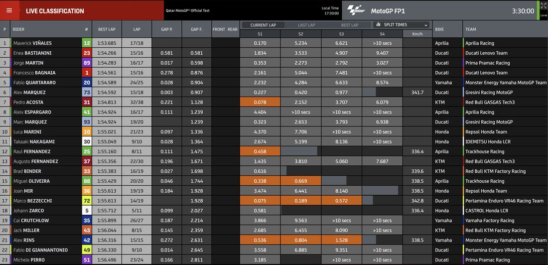The image size is (548, 265).
Task: Click top speed value 341.7
Action: point(417,92)
